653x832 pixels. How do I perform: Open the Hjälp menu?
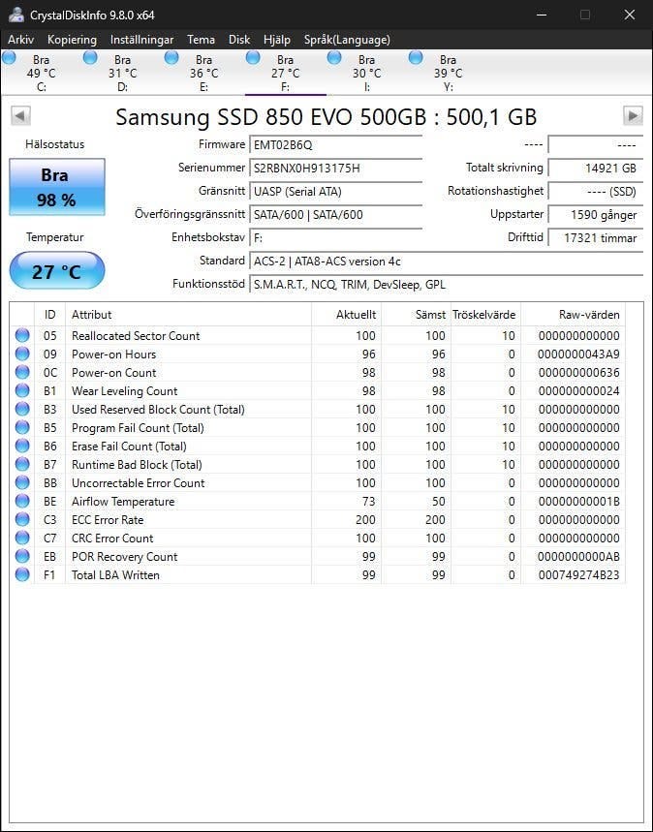point(276,40)
